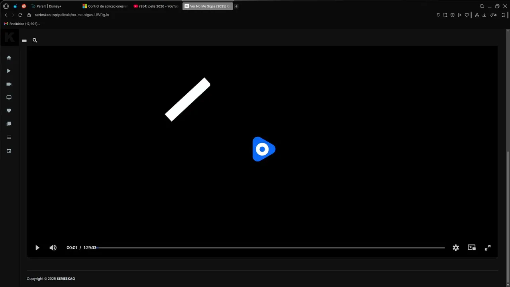Open video player settings gear
This screenshot has width=510, height=287.
pyautogui.click(x=456, y=248)
